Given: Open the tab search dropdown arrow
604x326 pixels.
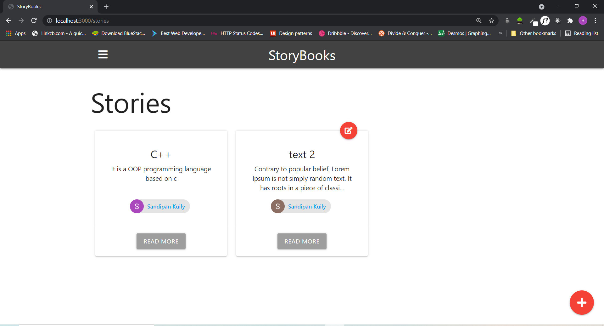Looking at the screenshot, I should (541, 7).
